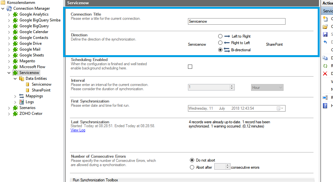The height and width of the screenshot is (182, 333).
Task: Select Abort after consecutive errors option
Action: [192, 167]
